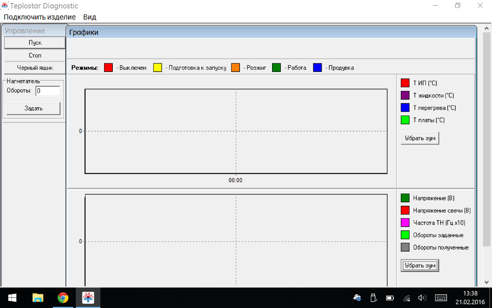Viewport: 492px width, 308px height.
Task: Focus the Обороты input field
Action: point(48,91)
